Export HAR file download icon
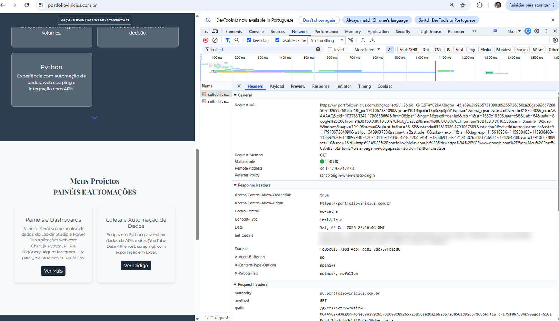 coord(372,40)
